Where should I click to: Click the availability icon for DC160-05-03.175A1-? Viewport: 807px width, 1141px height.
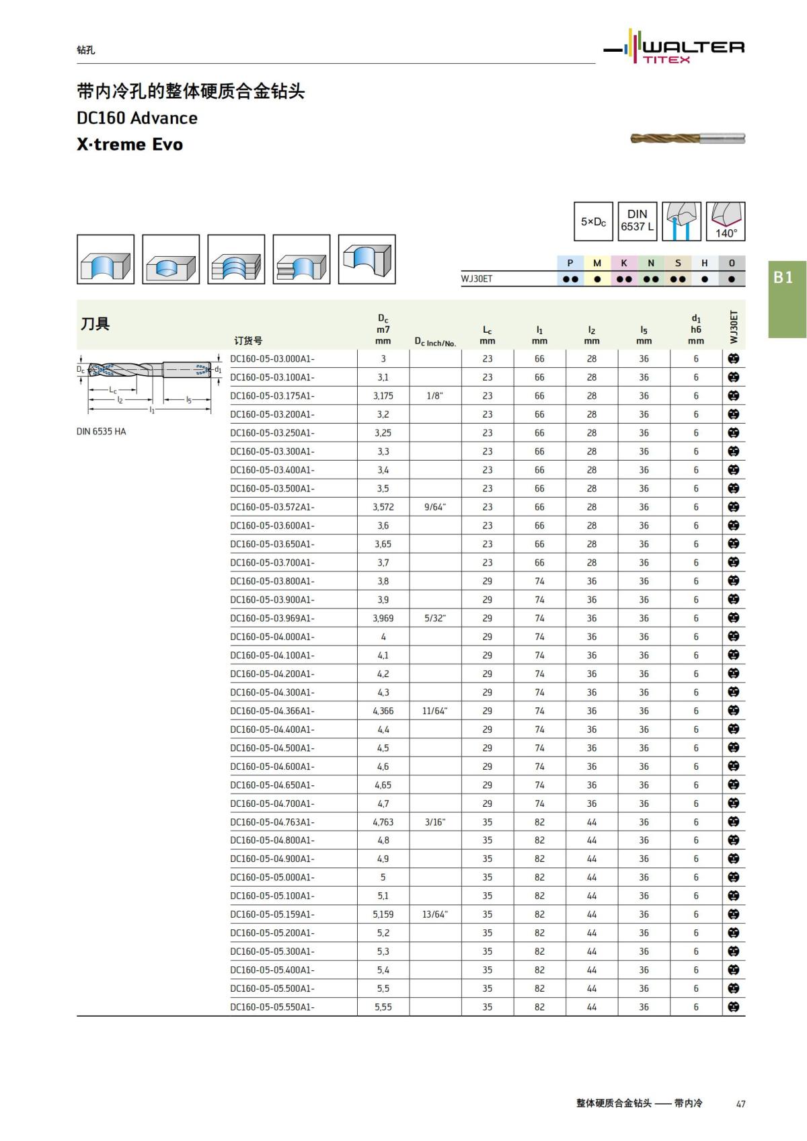tap(734, 396)
